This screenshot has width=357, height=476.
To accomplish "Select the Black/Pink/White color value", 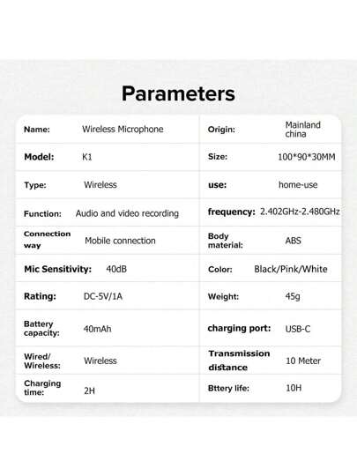I will 291,269.
